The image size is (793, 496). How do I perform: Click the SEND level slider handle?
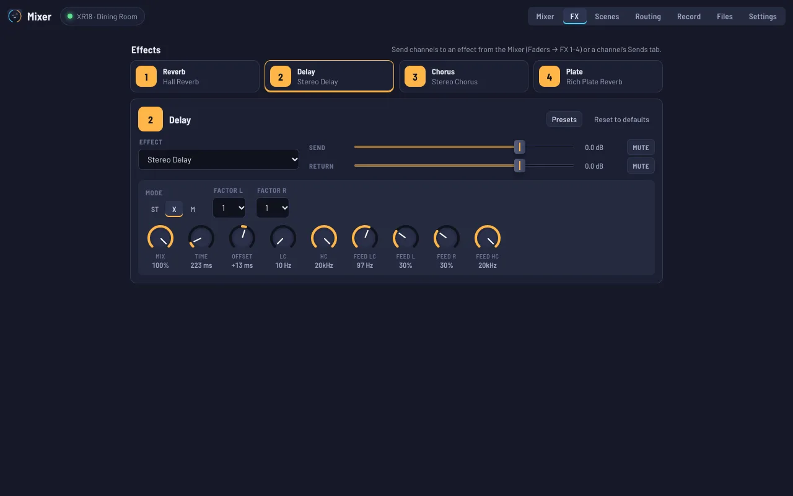(520, 147)
